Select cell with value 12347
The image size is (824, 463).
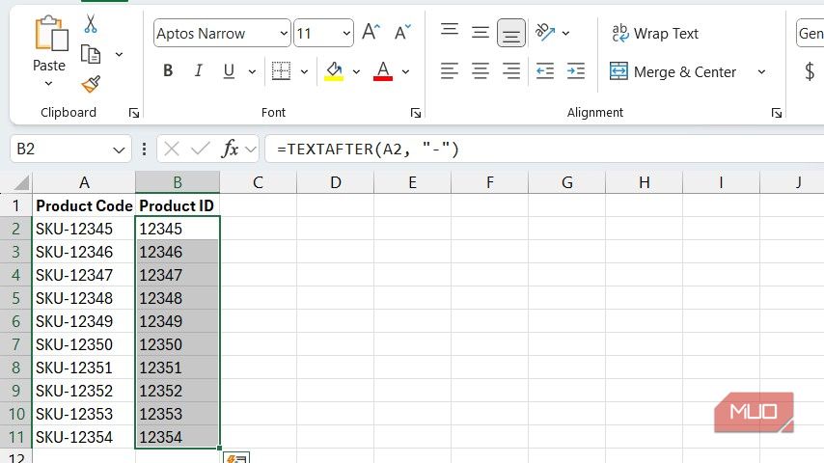pyautogui.click(x=178, y=275)
